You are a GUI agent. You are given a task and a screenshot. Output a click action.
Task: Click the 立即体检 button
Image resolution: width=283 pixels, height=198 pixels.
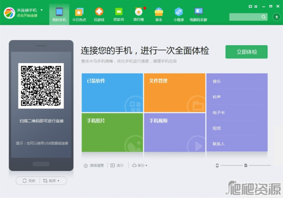click(x=246, y=52)
